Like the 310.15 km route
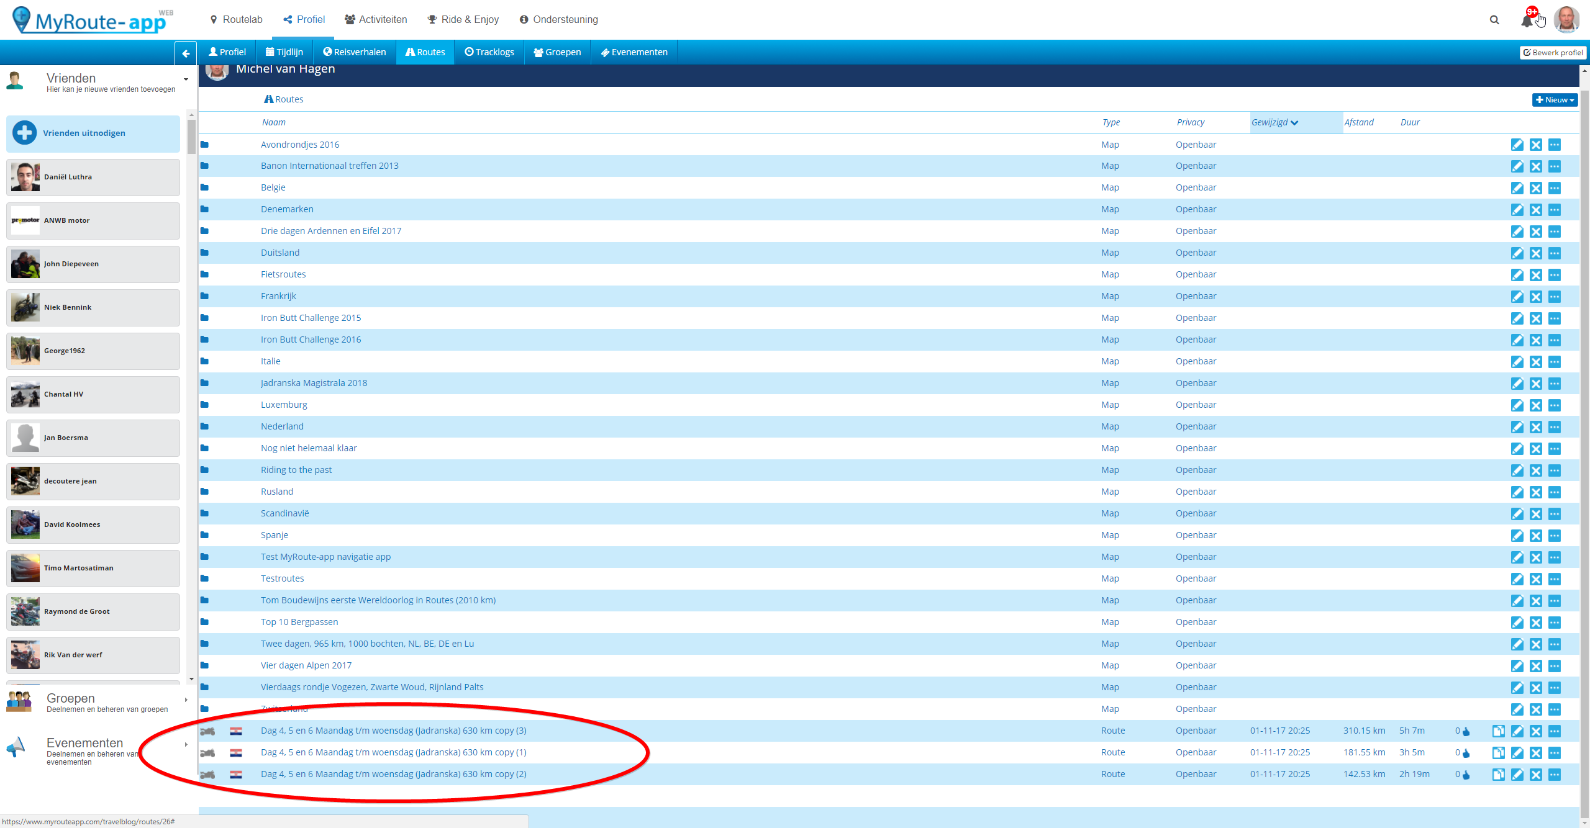 coord(1466,731)
